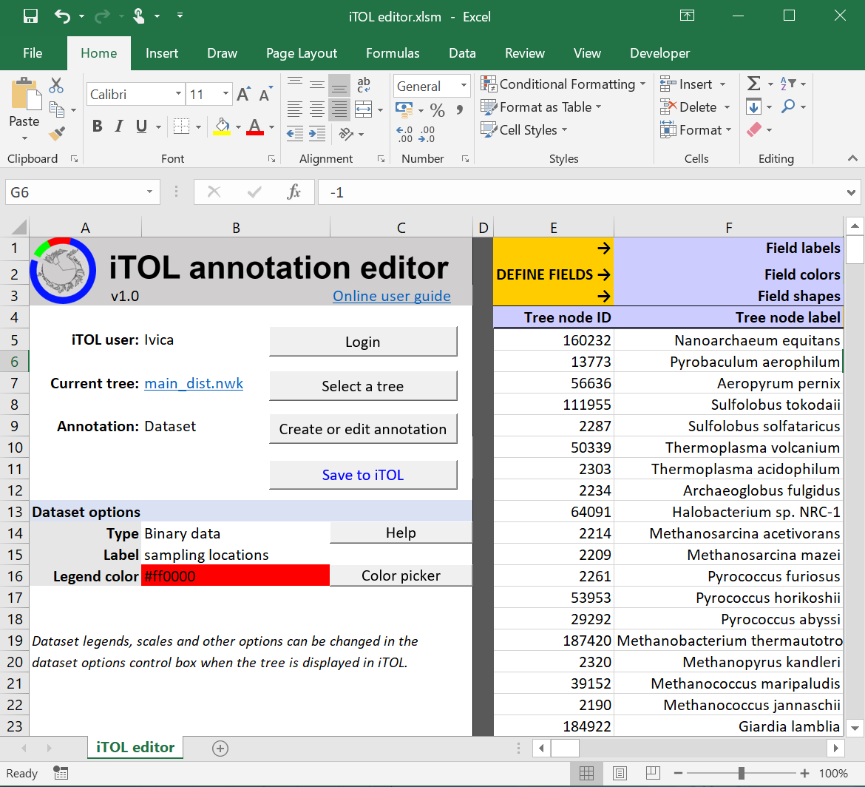865x787 pixels.
Task: Toggle Center horizontal alignment
Action: 317,109
